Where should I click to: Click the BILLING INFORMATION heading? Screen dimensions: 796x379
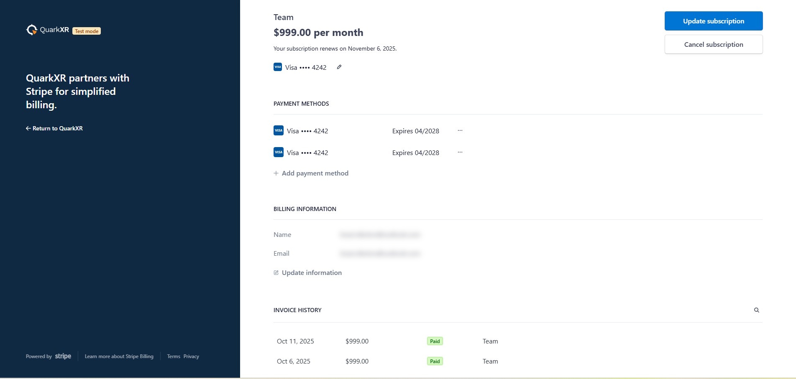(305, 209)
